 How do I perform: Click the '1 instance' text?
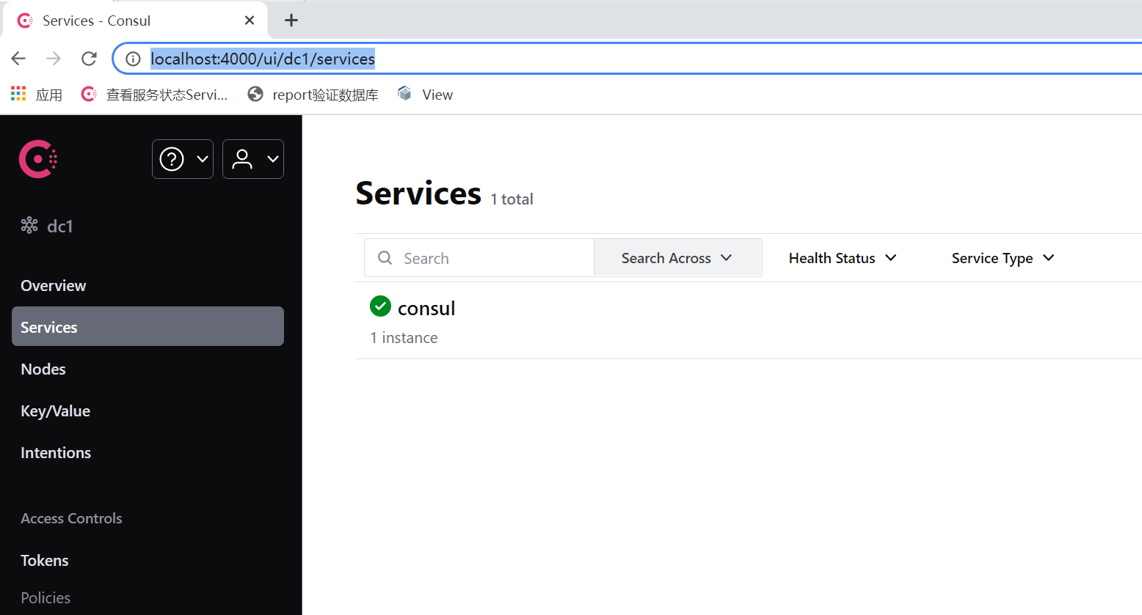[x=404, y=338]
